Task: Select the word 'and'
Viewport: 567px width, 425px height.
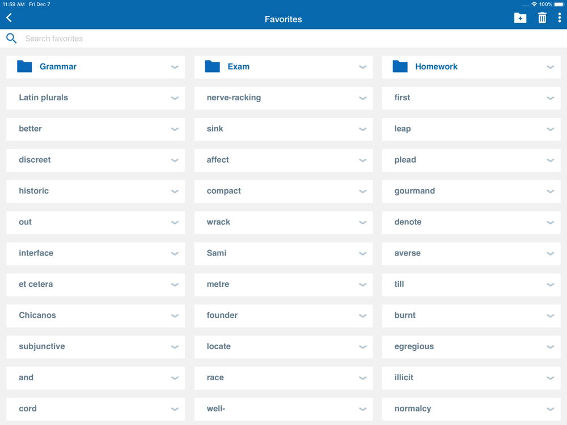Action: click(26, 377)
